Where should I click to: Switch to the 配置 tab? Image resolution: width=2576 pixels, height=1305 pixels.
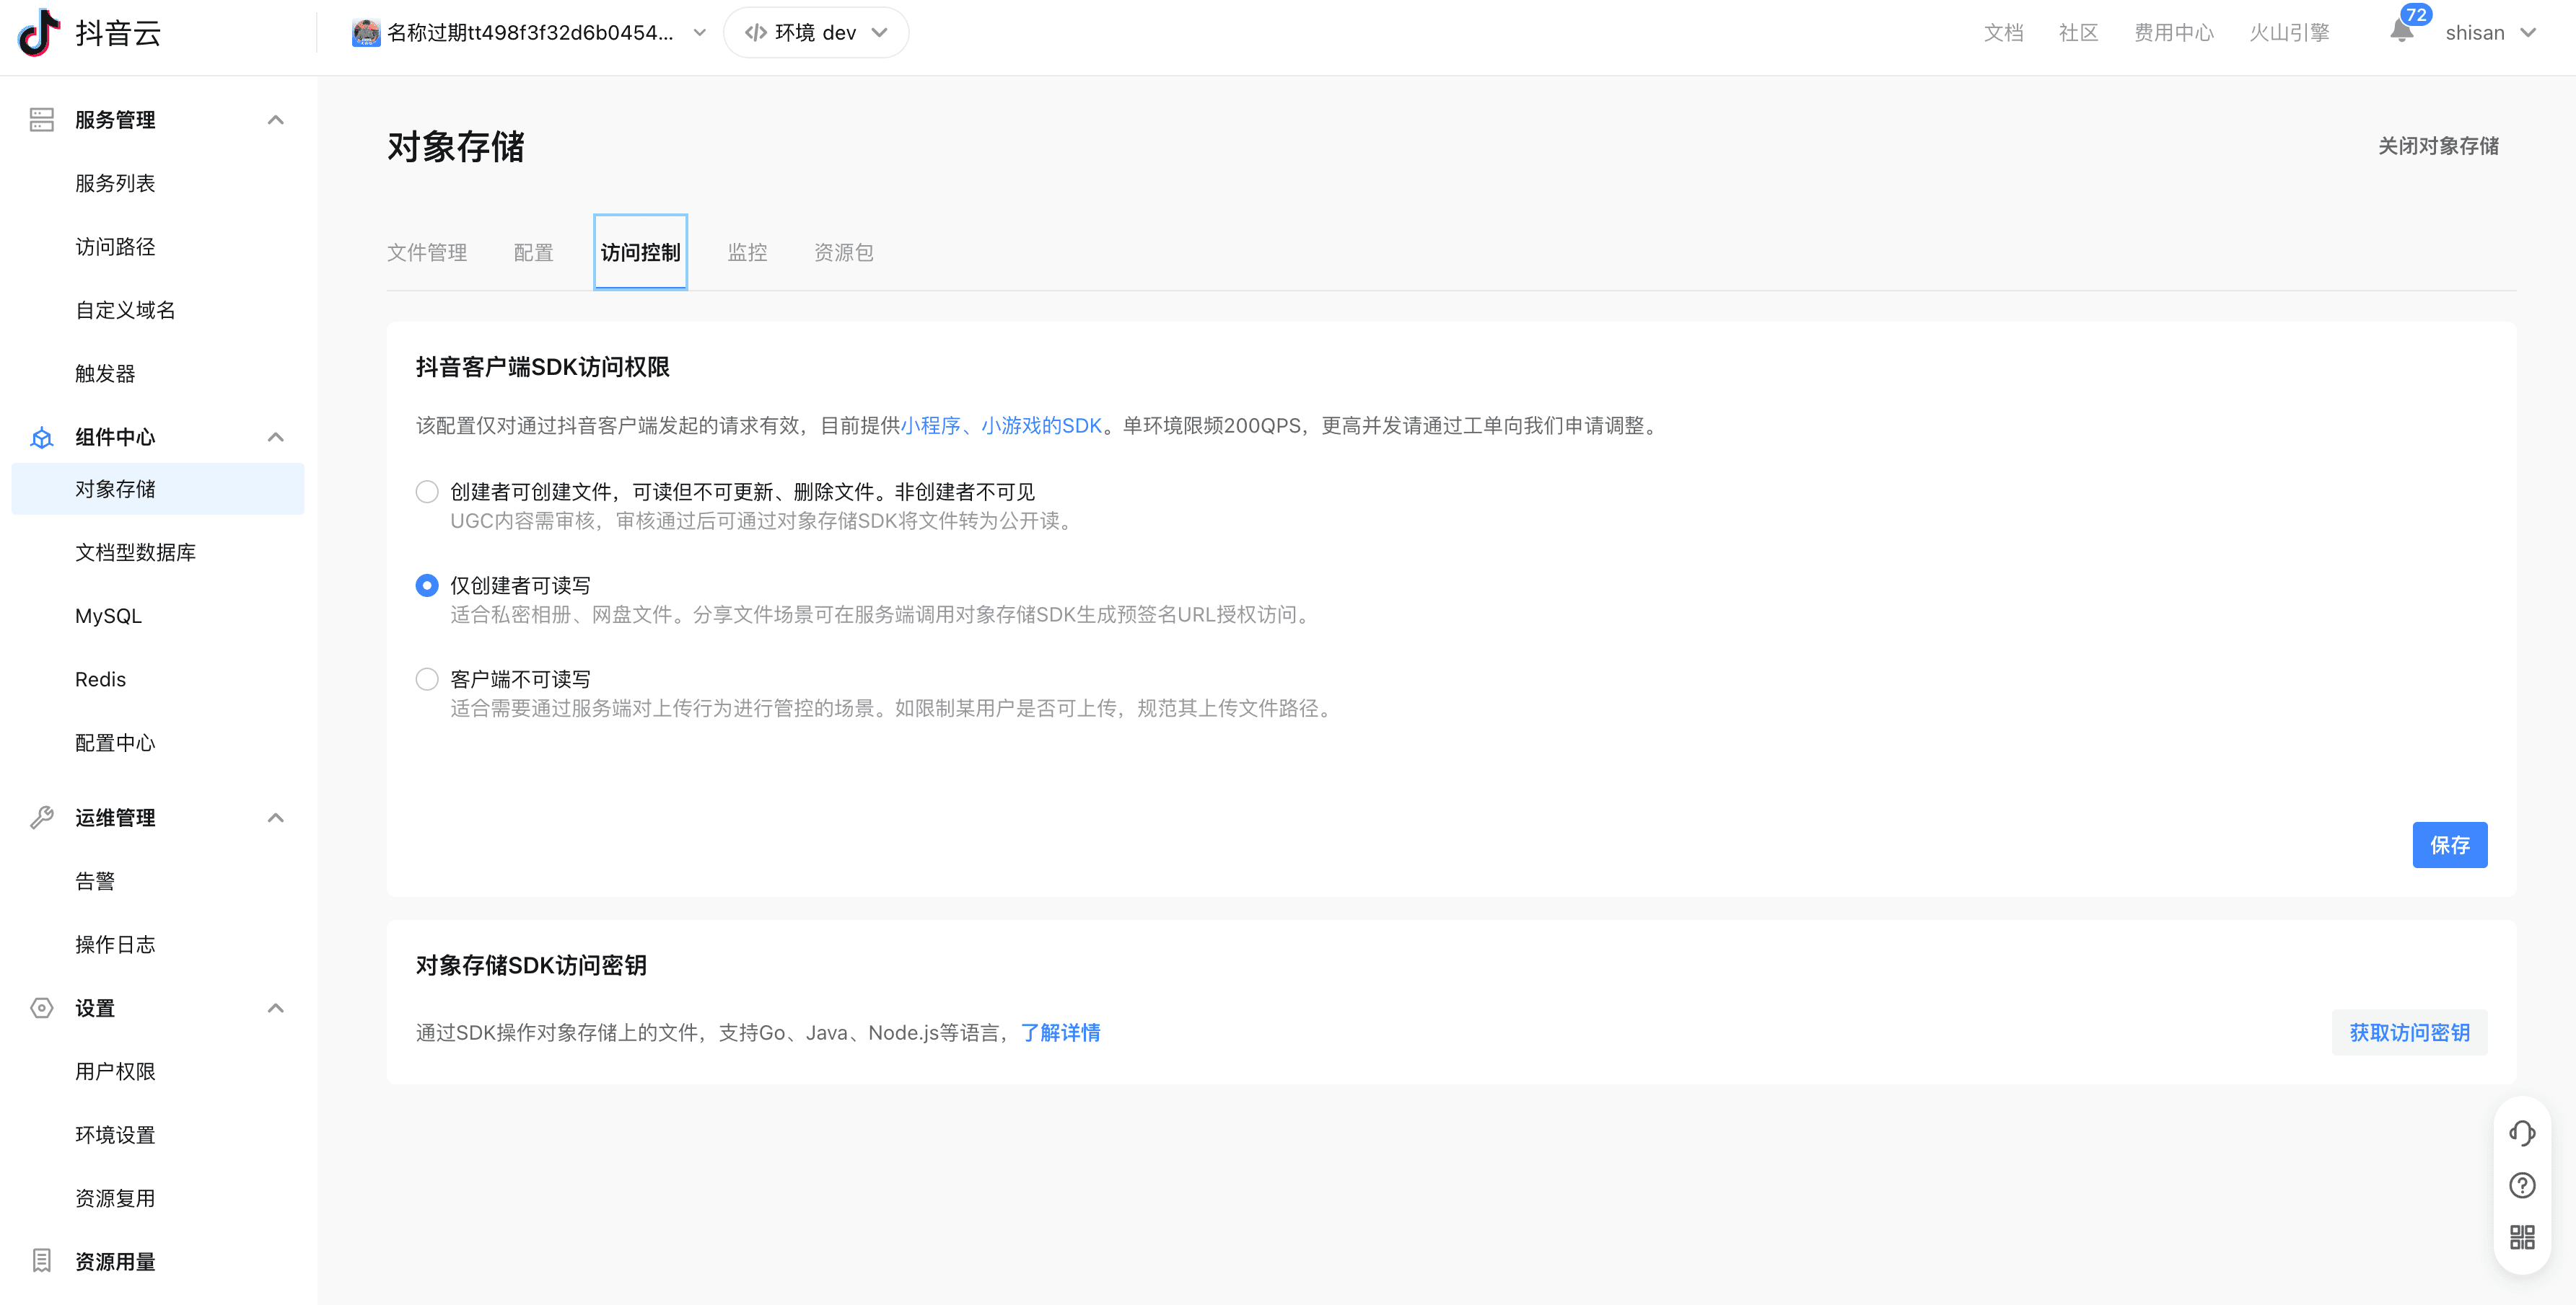point(533,253)
